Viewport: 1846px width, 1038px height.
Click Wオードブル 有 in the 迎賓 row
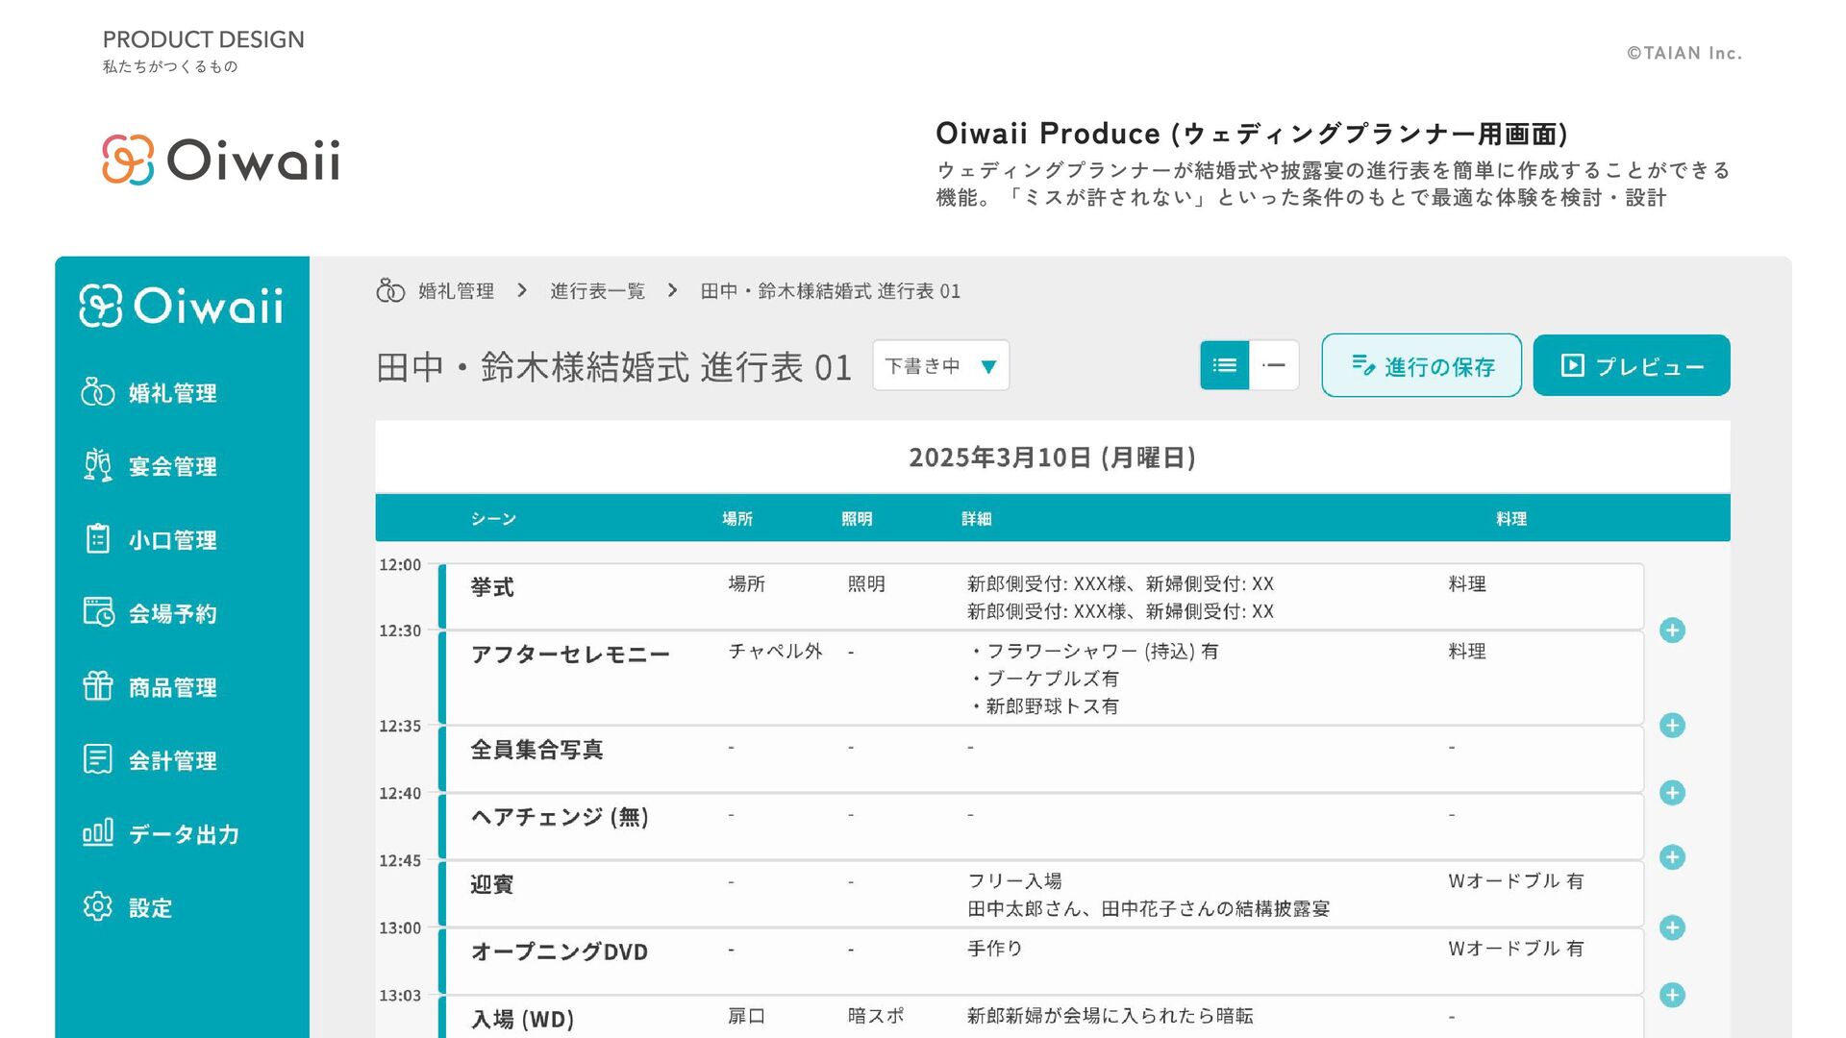(x=1516, y=881)
